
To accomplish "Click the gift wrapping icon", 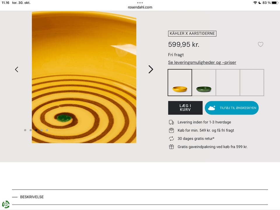I will coord(171,147).
